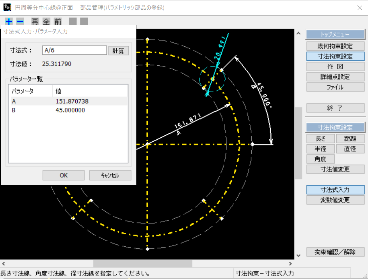Open the トップメニュー top menu
Image resolution: width=368 pixels, height=279 pixels.
(x=335, y=35)
